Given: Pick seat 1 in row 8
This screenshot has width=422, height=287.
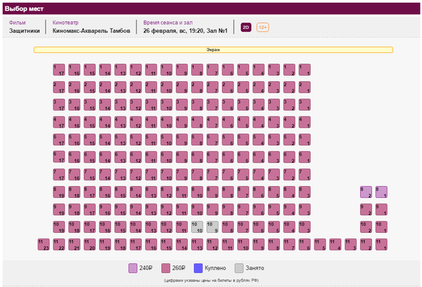Looking at the screenshot, I should coord(381,192).
